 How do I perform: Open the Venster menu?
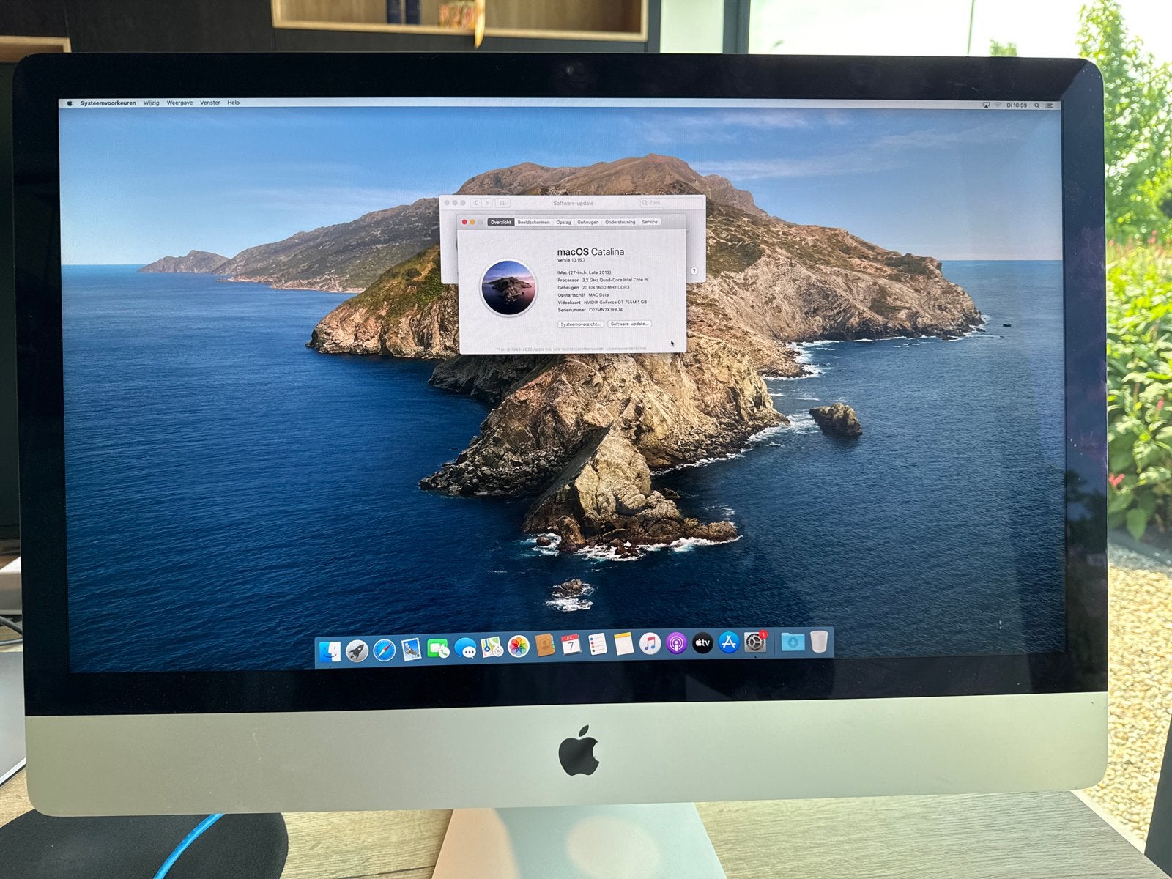pyautogui.click(x=210, y=103)
